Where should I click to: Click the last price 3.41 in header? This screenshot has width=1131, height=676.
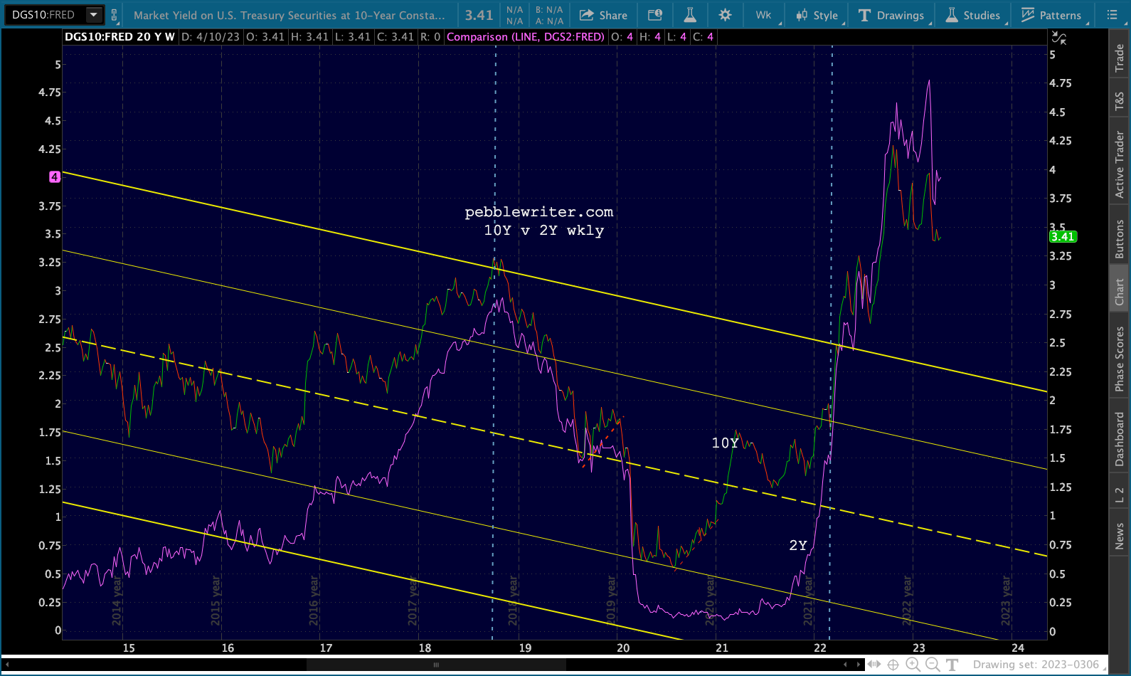(x=479, y=15)
